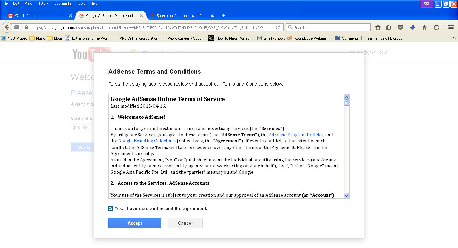Click '1. Welcome to AdSense!' heading
This screenshot has width=458, height=248.
[x=138, y=117]
